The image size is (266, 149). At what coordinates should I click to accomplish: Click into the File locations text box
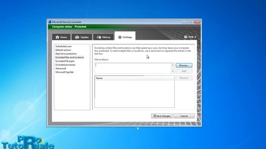coord(133,68)
